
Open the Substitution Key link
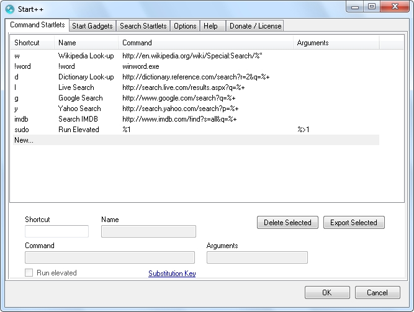coord(172,274)
